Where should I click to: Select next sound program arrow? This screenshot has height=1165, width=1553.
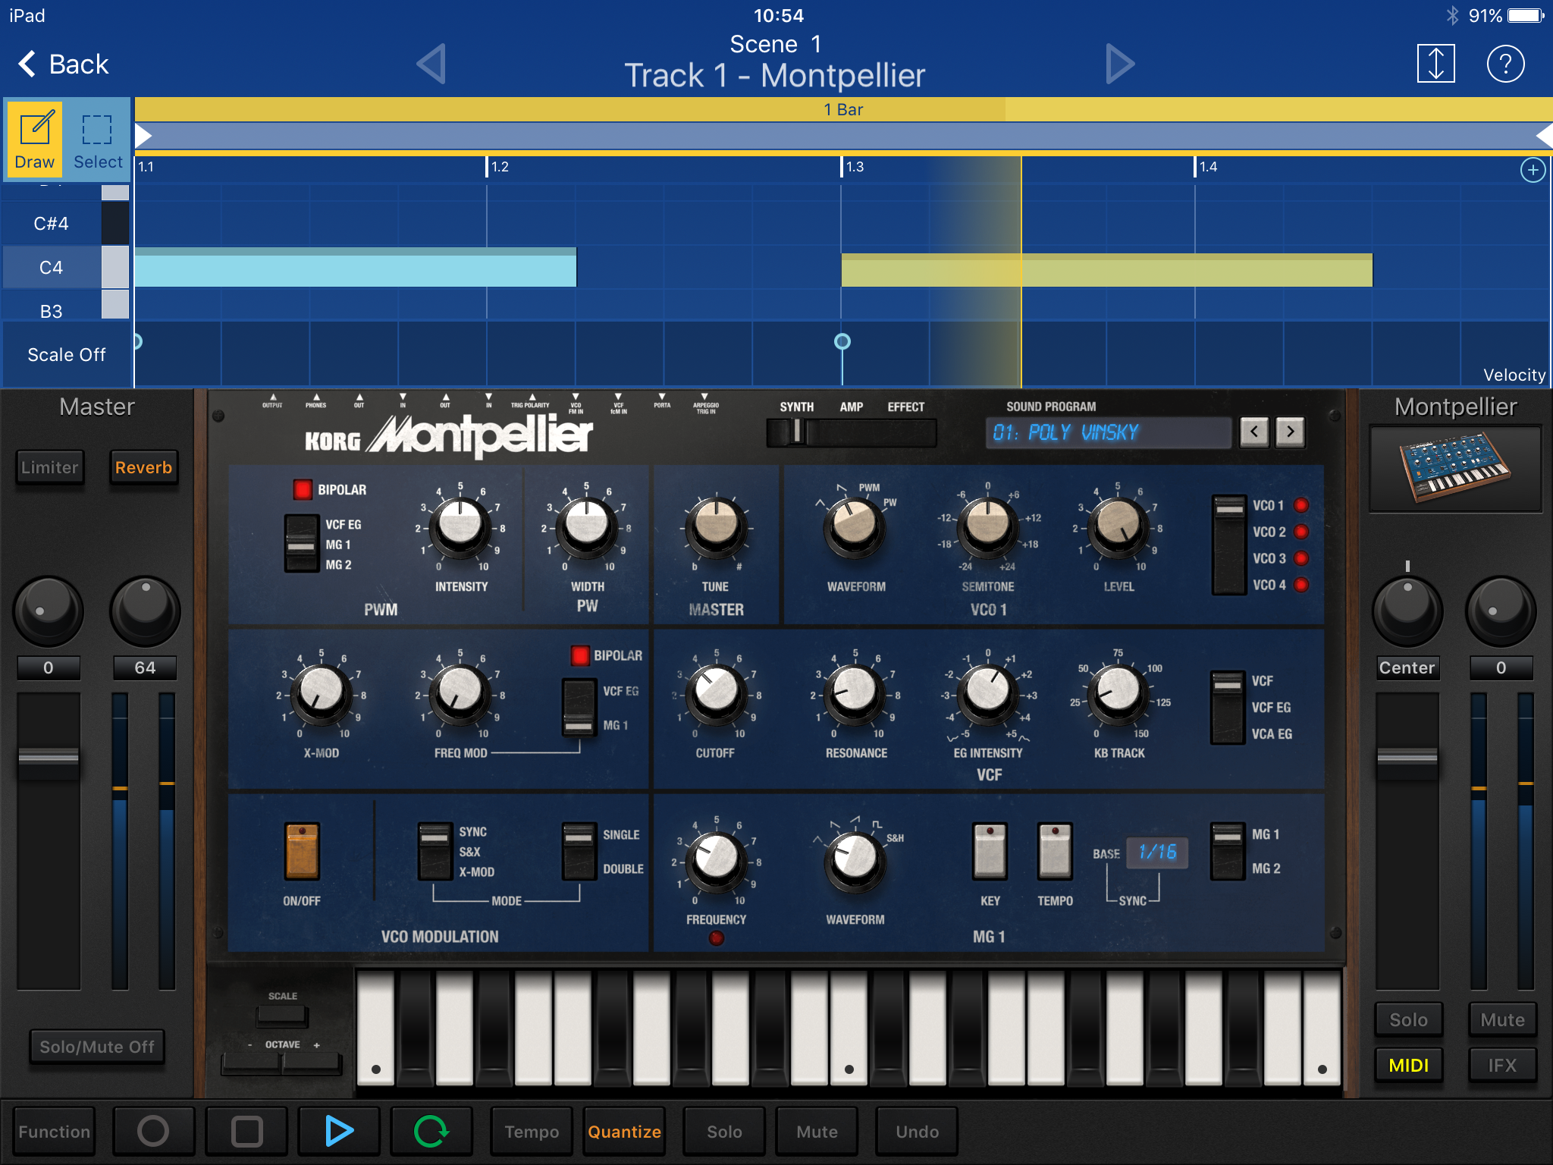[1291, 432]
